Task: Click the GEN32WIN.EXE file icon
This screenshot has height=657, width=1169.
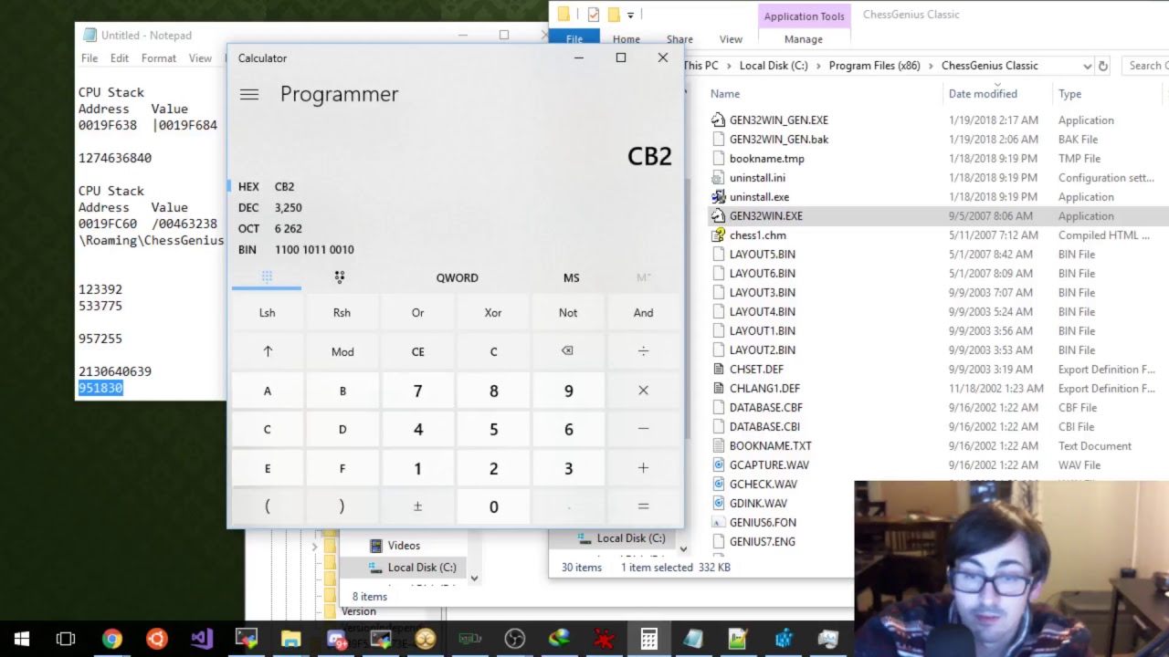Action: click(x=718, y=216)
